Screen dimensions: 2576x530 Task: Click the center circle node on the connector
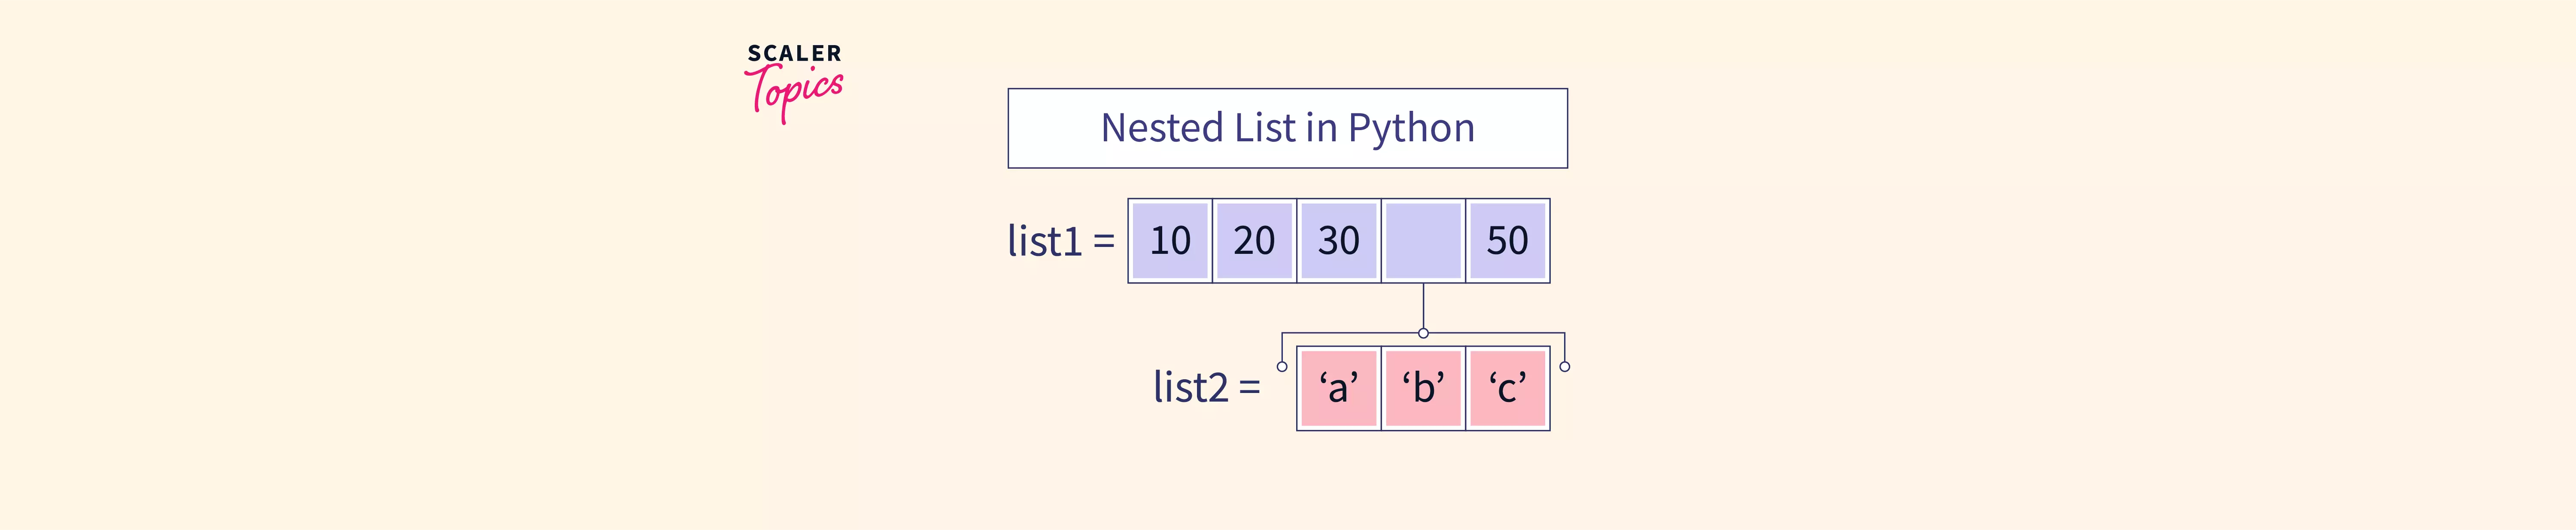[x=1423, y=333]
